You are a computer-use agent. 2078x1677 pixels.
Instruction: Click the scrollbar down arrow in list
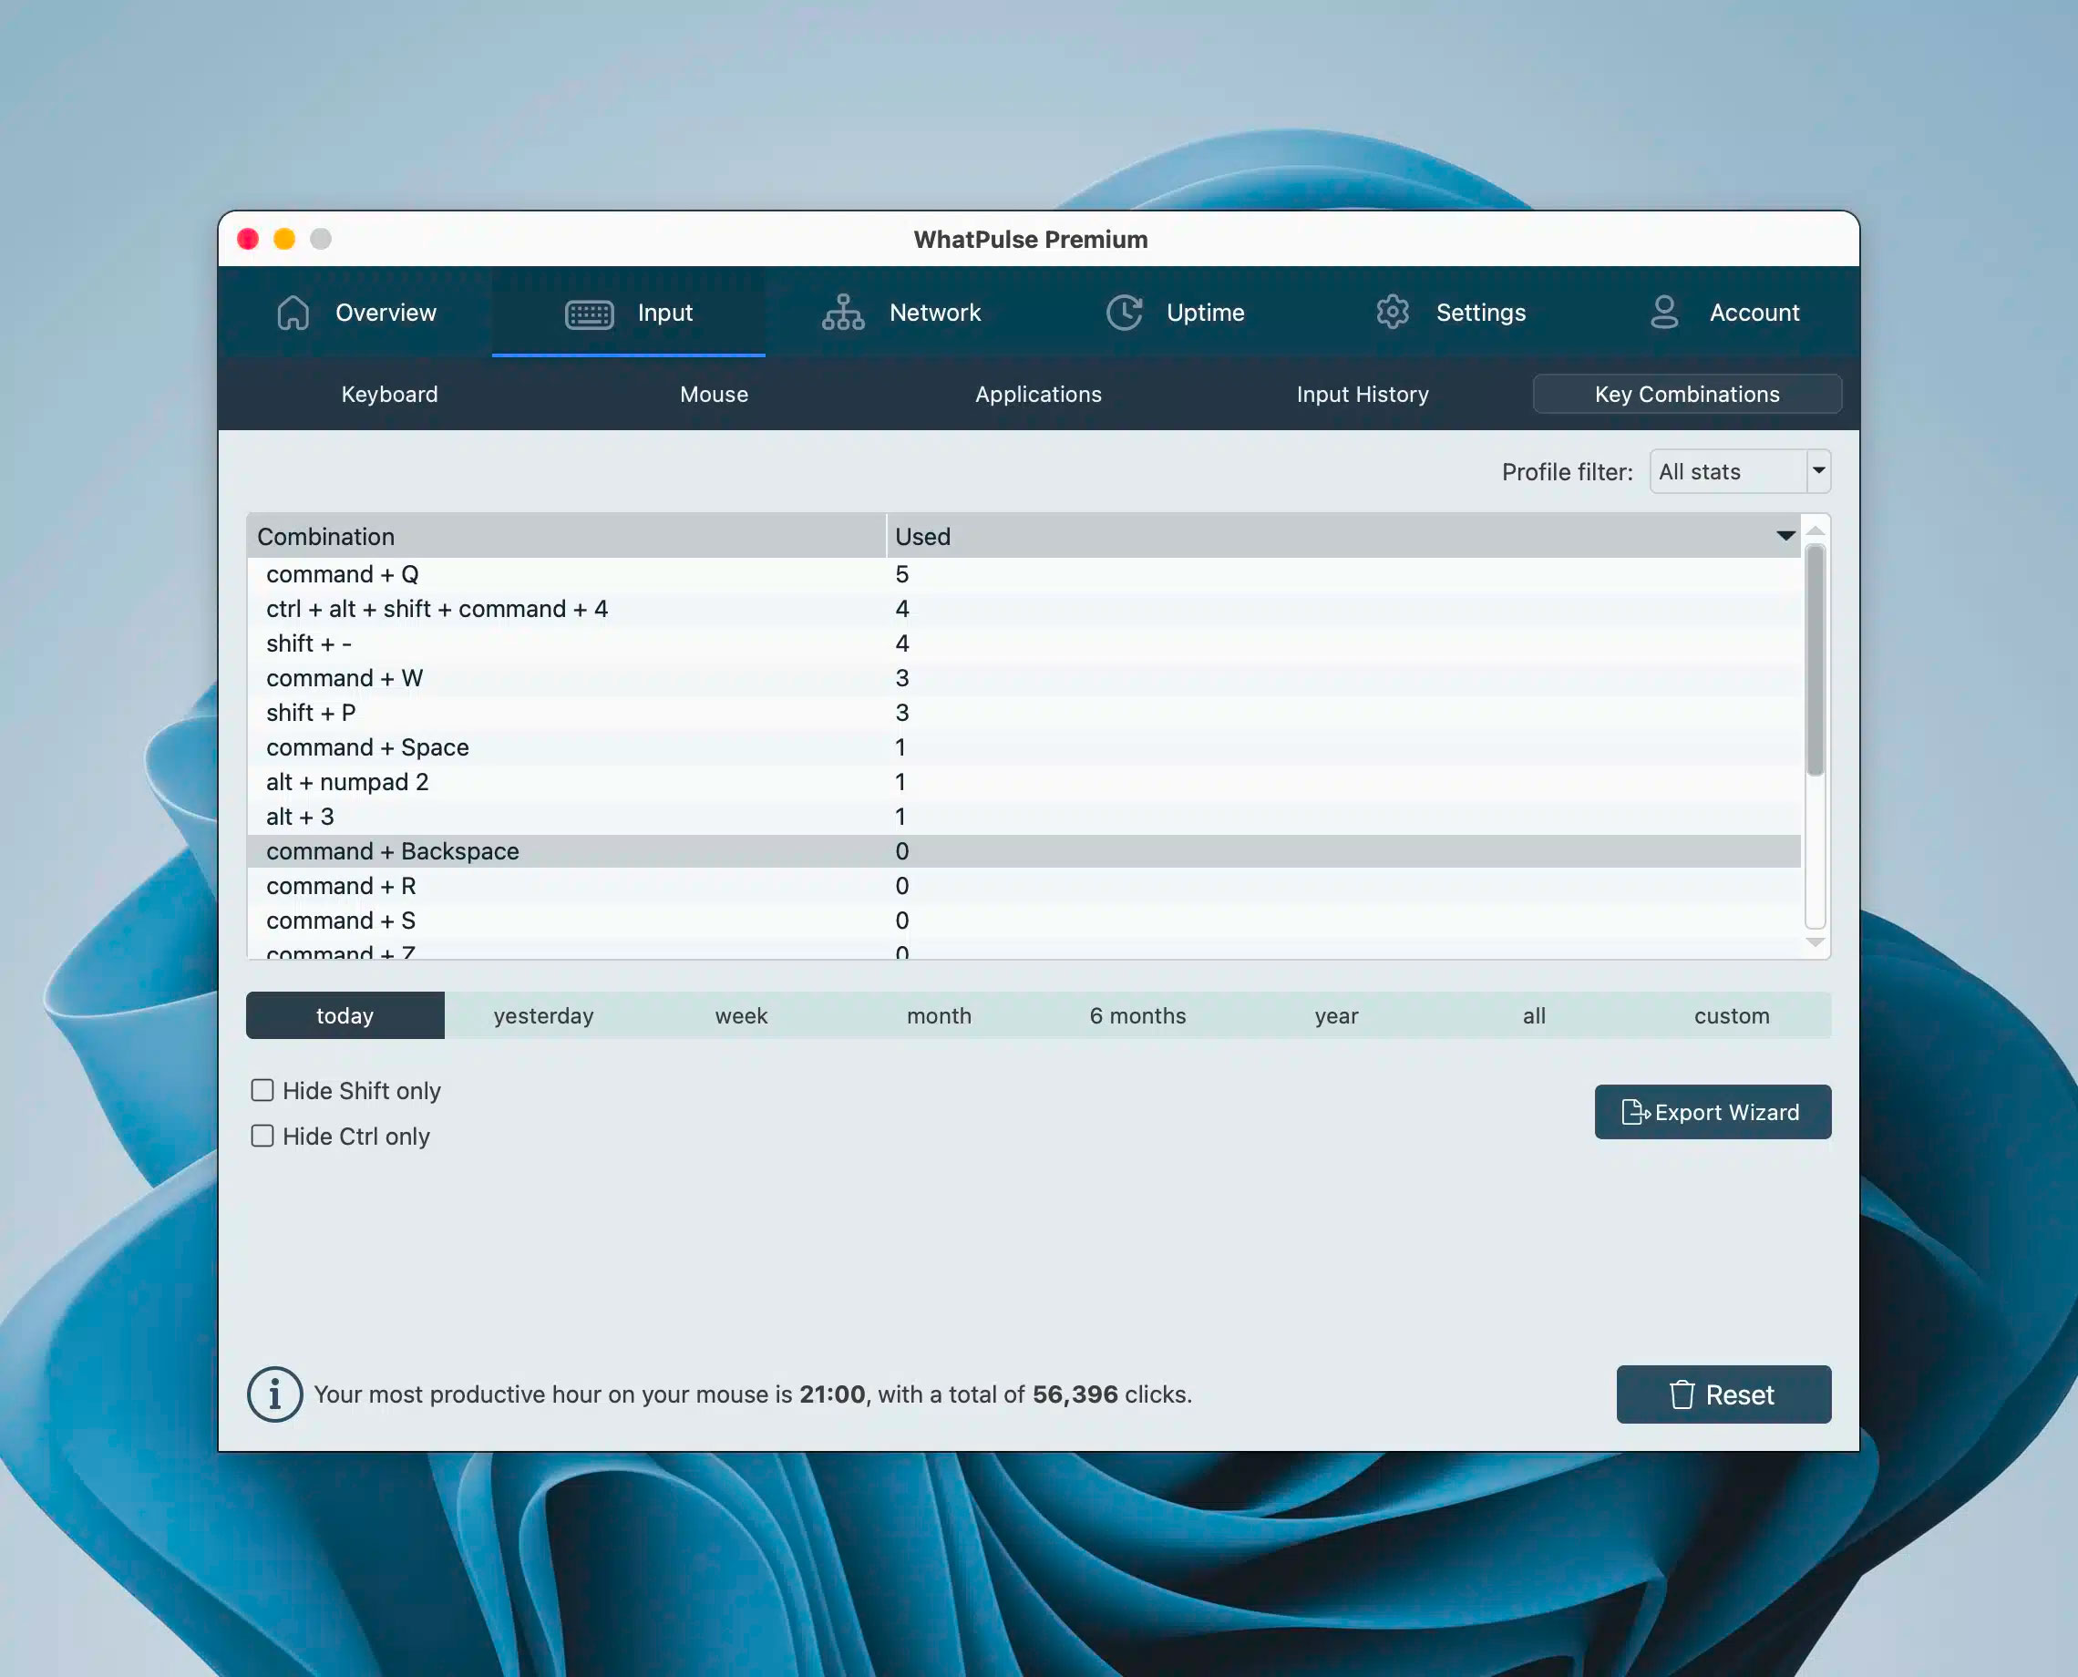(x=1816, y=941)
